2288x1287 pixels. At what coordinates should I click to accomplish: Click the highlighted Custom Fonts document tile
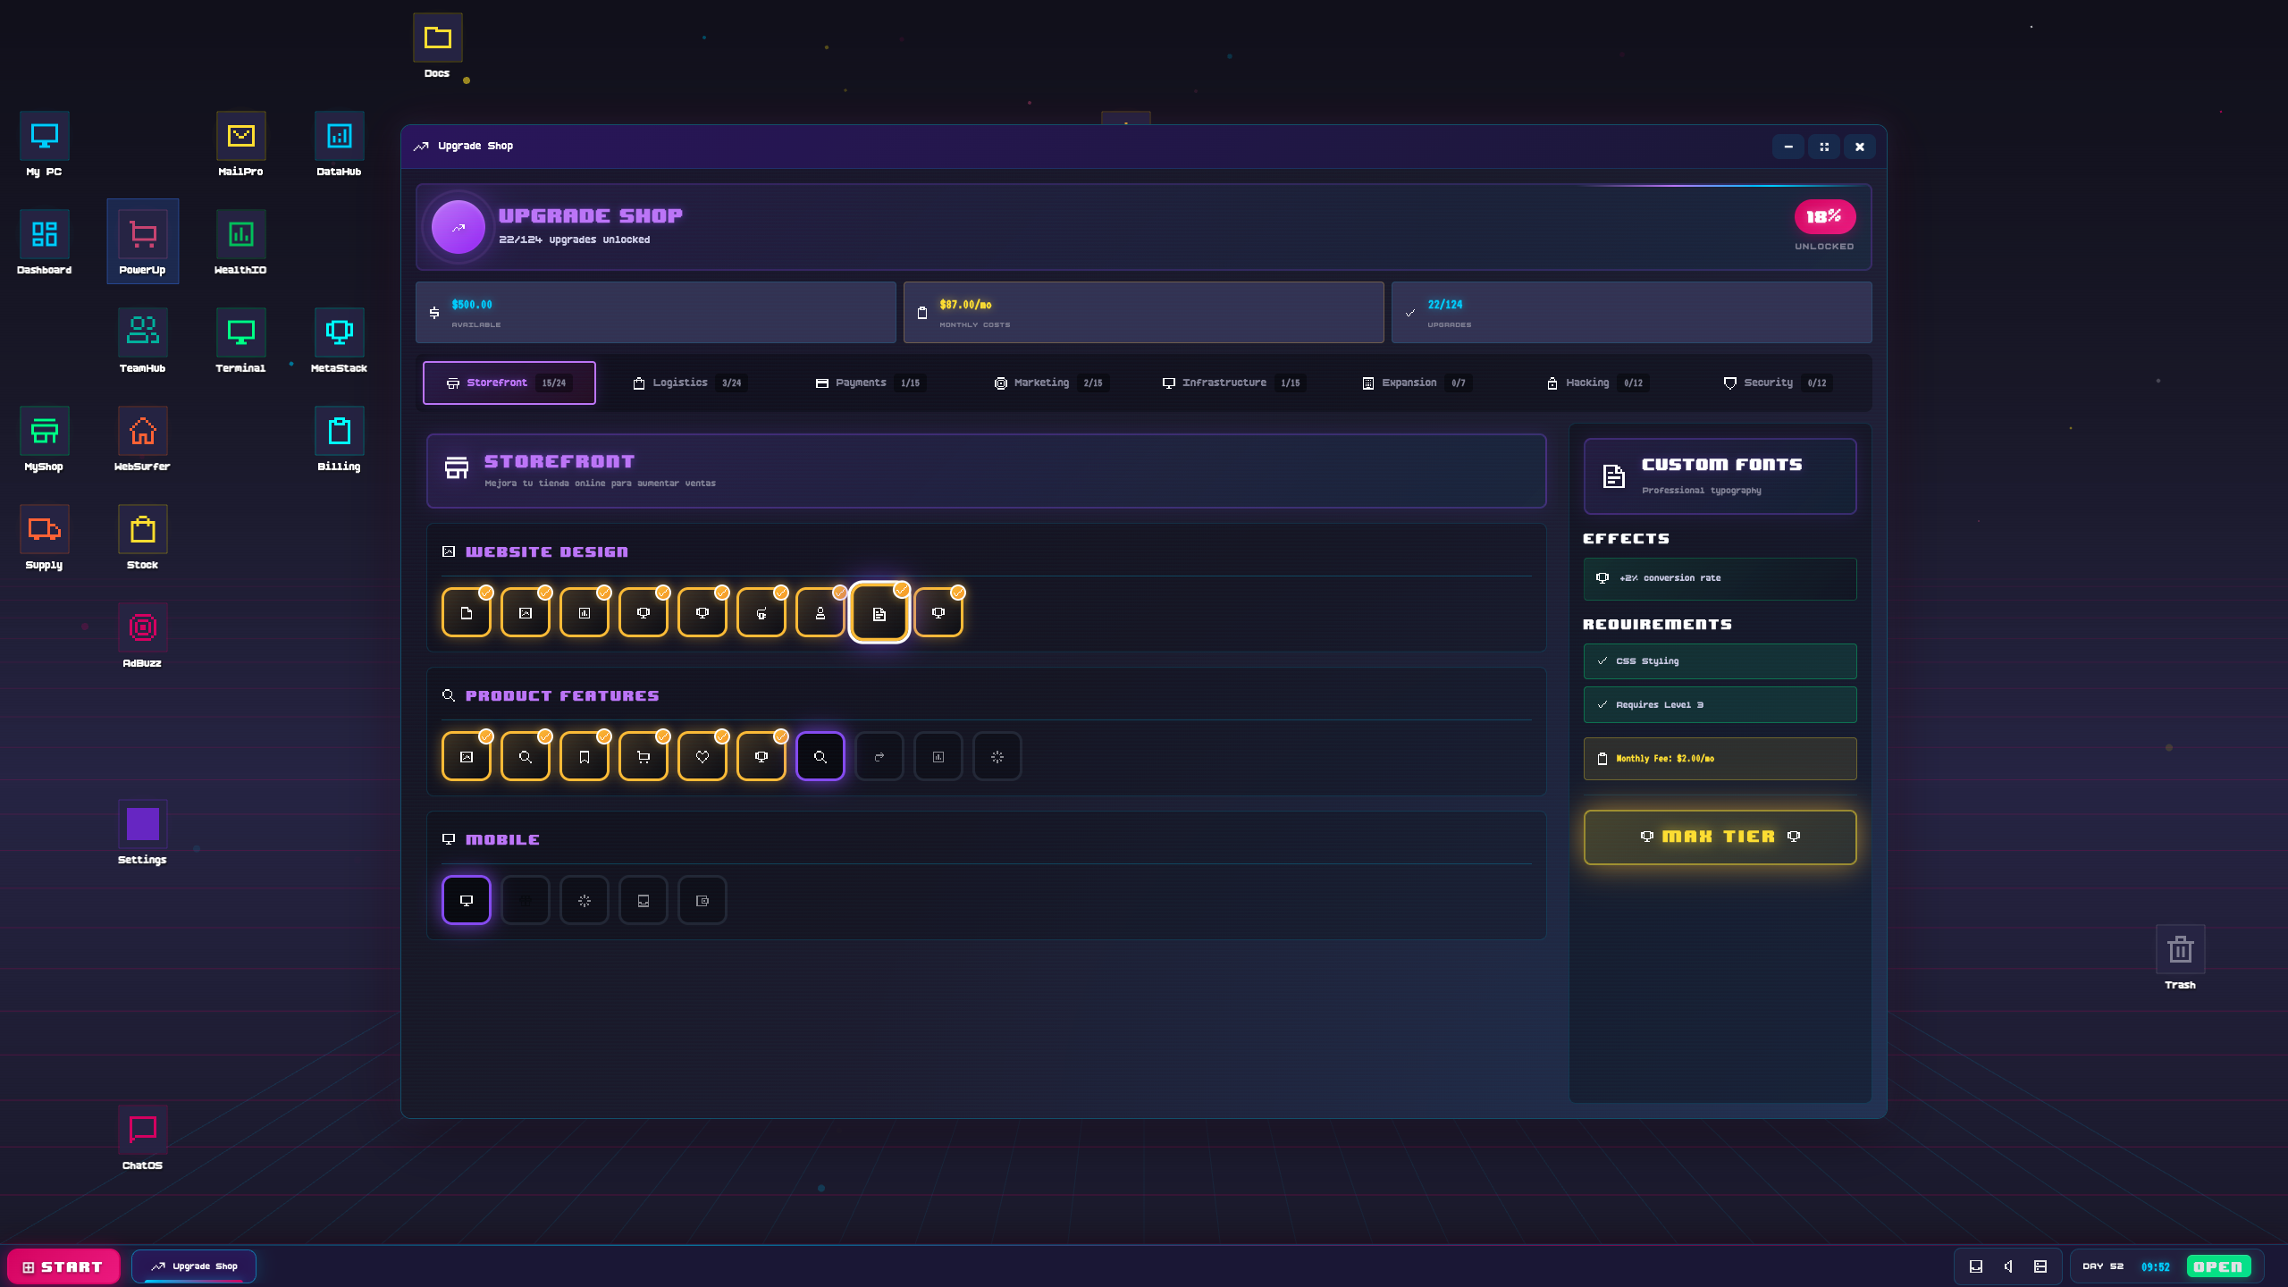[x=879, y=613]
